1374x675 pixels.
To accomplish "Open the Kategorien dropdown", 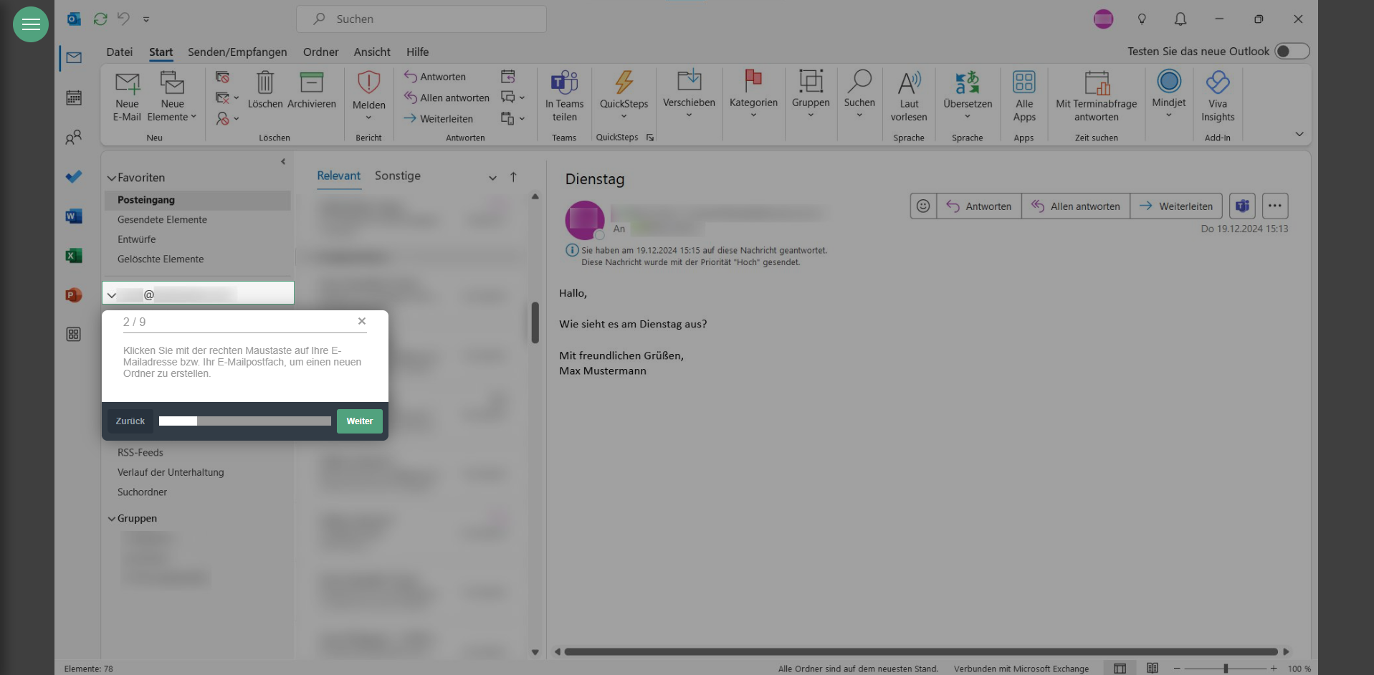I will (753, 115).
